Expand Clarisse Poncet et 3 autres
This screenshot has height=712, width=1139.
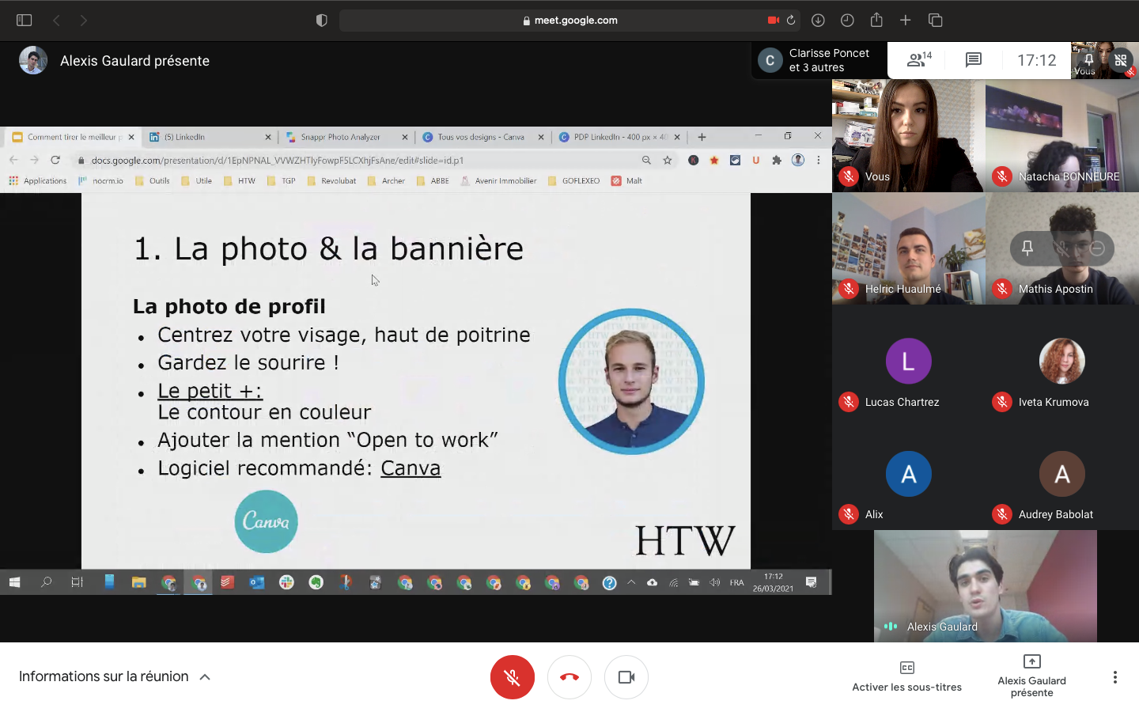pyautogui.click(x=819, y=60)
